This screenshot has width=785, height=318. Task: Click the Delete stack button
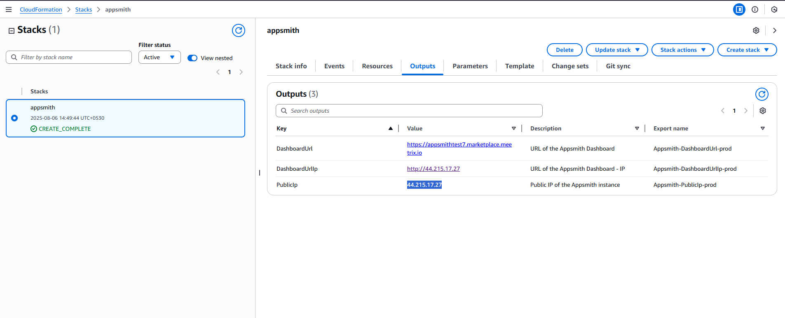coord(565,50)
